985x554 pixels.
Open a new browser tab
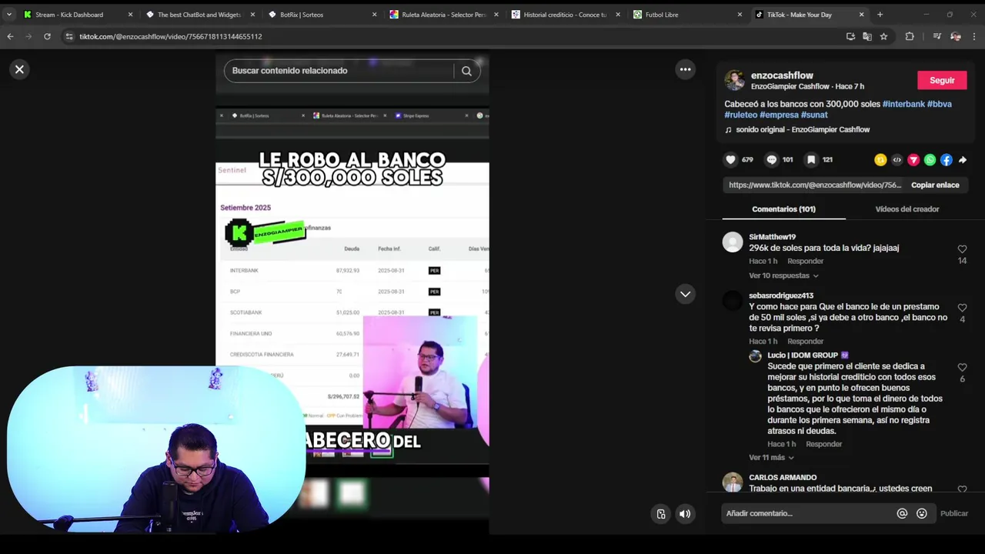(x=880, y=15)
